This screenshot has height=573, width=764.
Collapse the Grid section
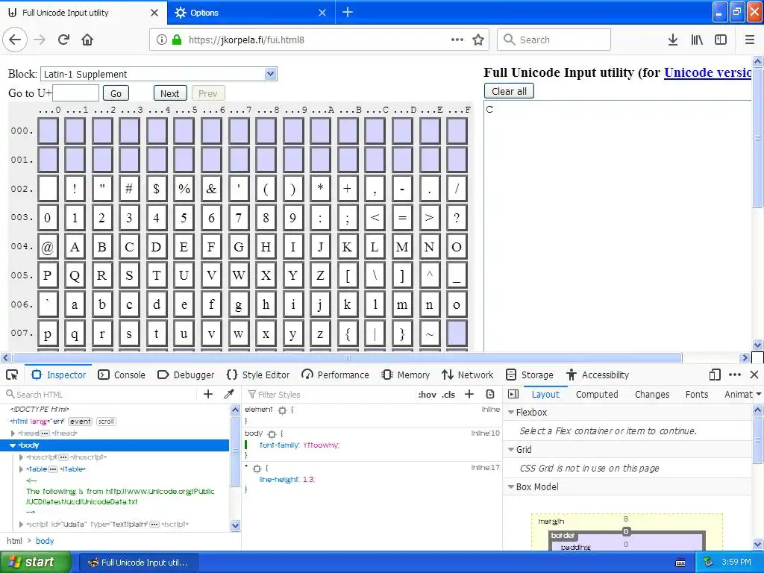(511, 449)
